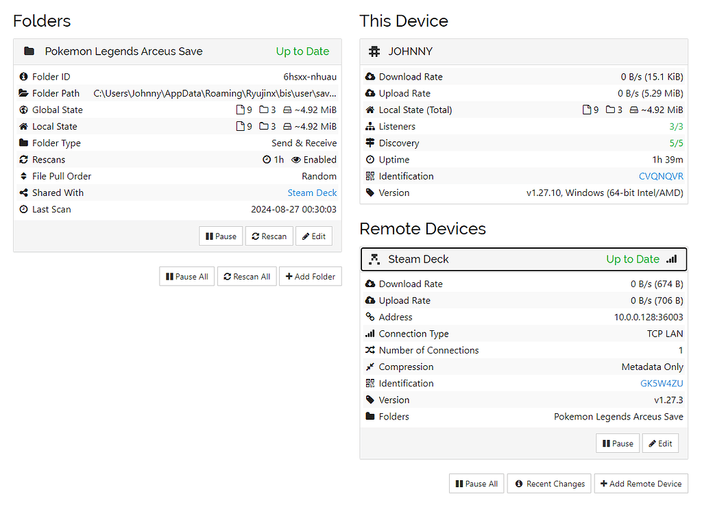Click Rescan All folders button
The height and width of the screenshot is (505, 702).
[247, 277]
